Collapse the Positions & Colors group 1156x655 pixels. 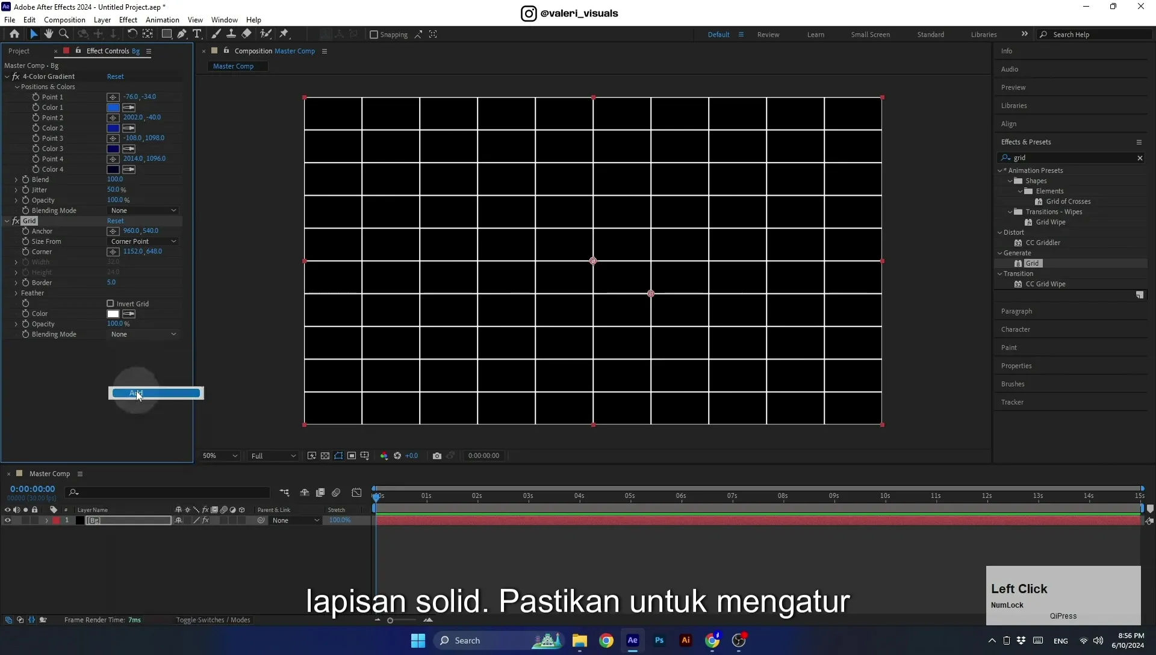pyautogui.click(x=17, y=87)
